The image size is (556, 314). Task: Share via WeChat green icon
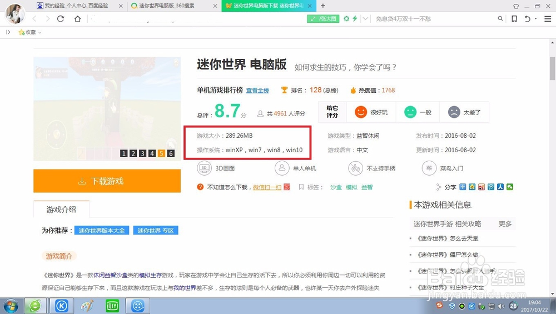point(509,187)
